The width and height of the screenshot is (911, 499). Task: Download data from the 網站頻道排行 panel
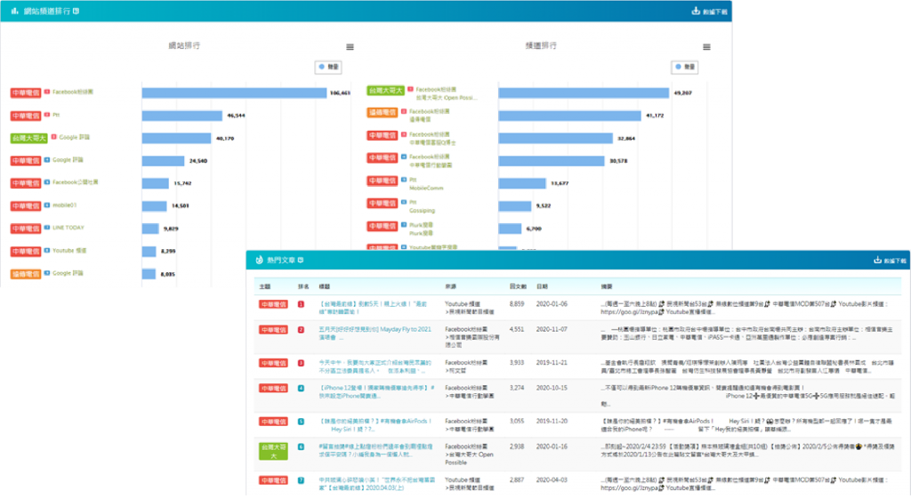[709, 11]
